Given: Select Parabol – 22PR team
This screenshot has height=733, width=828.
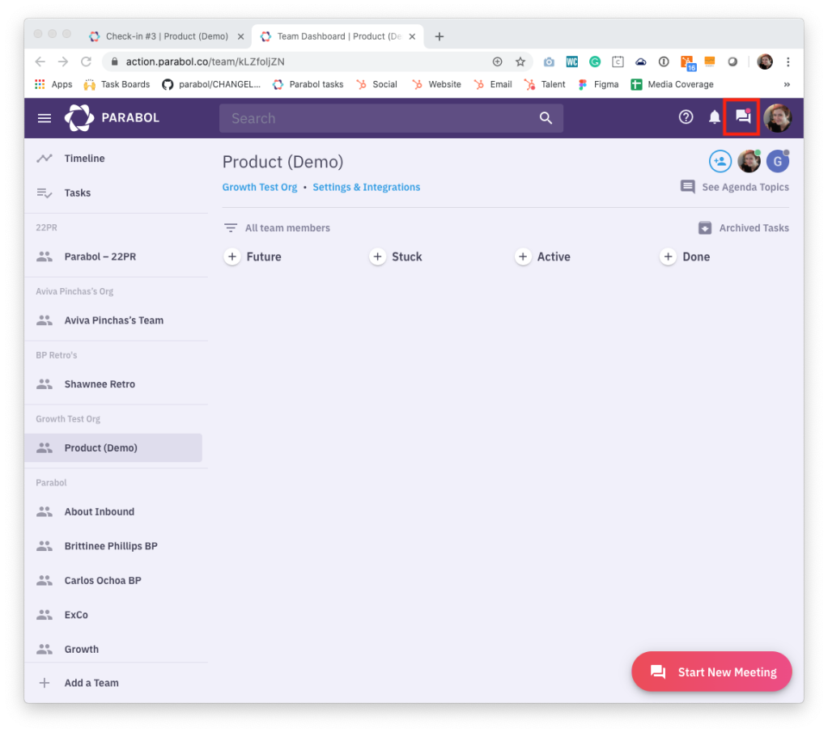Looking at the screenshot, I should [x=113, y=256].
